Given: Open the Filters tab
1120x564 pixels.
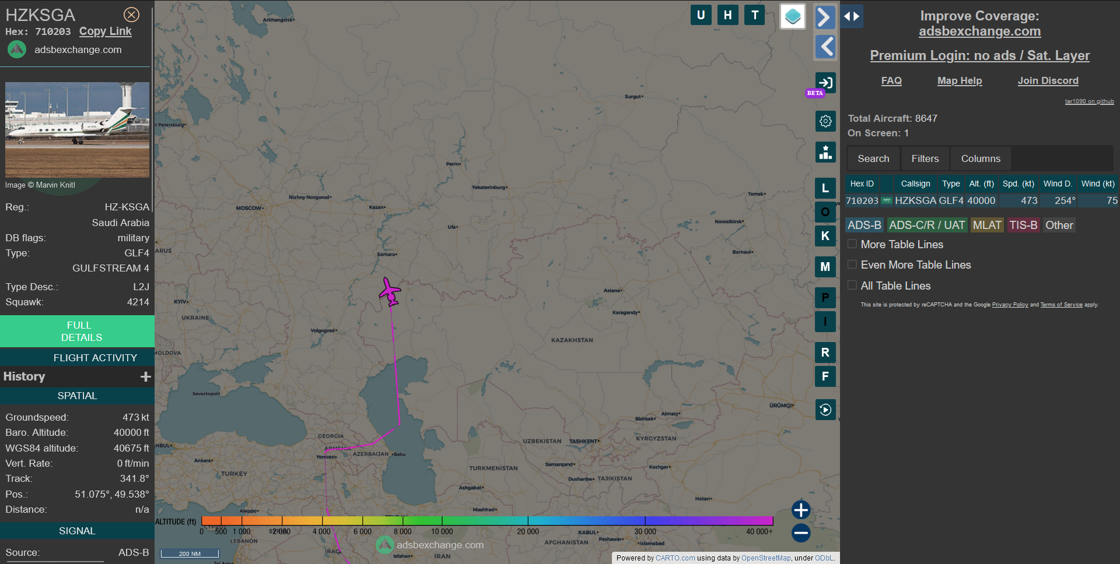Looking at the screenshot, I should click(x=925, y=158).
